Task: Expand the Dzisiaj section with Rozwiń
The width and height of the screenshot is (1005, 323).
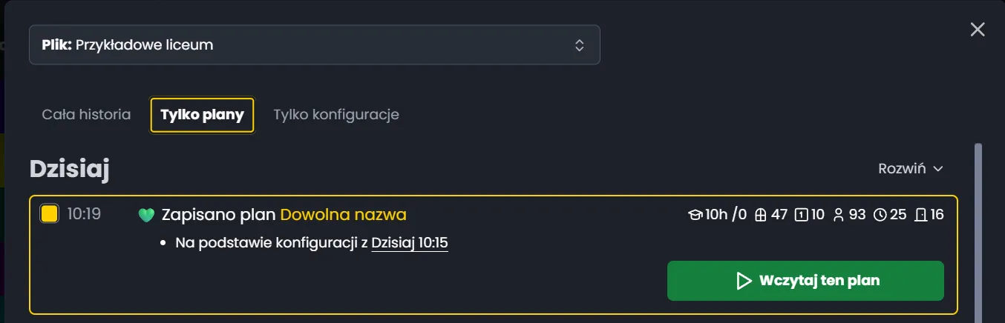Action: click(910, 168)
